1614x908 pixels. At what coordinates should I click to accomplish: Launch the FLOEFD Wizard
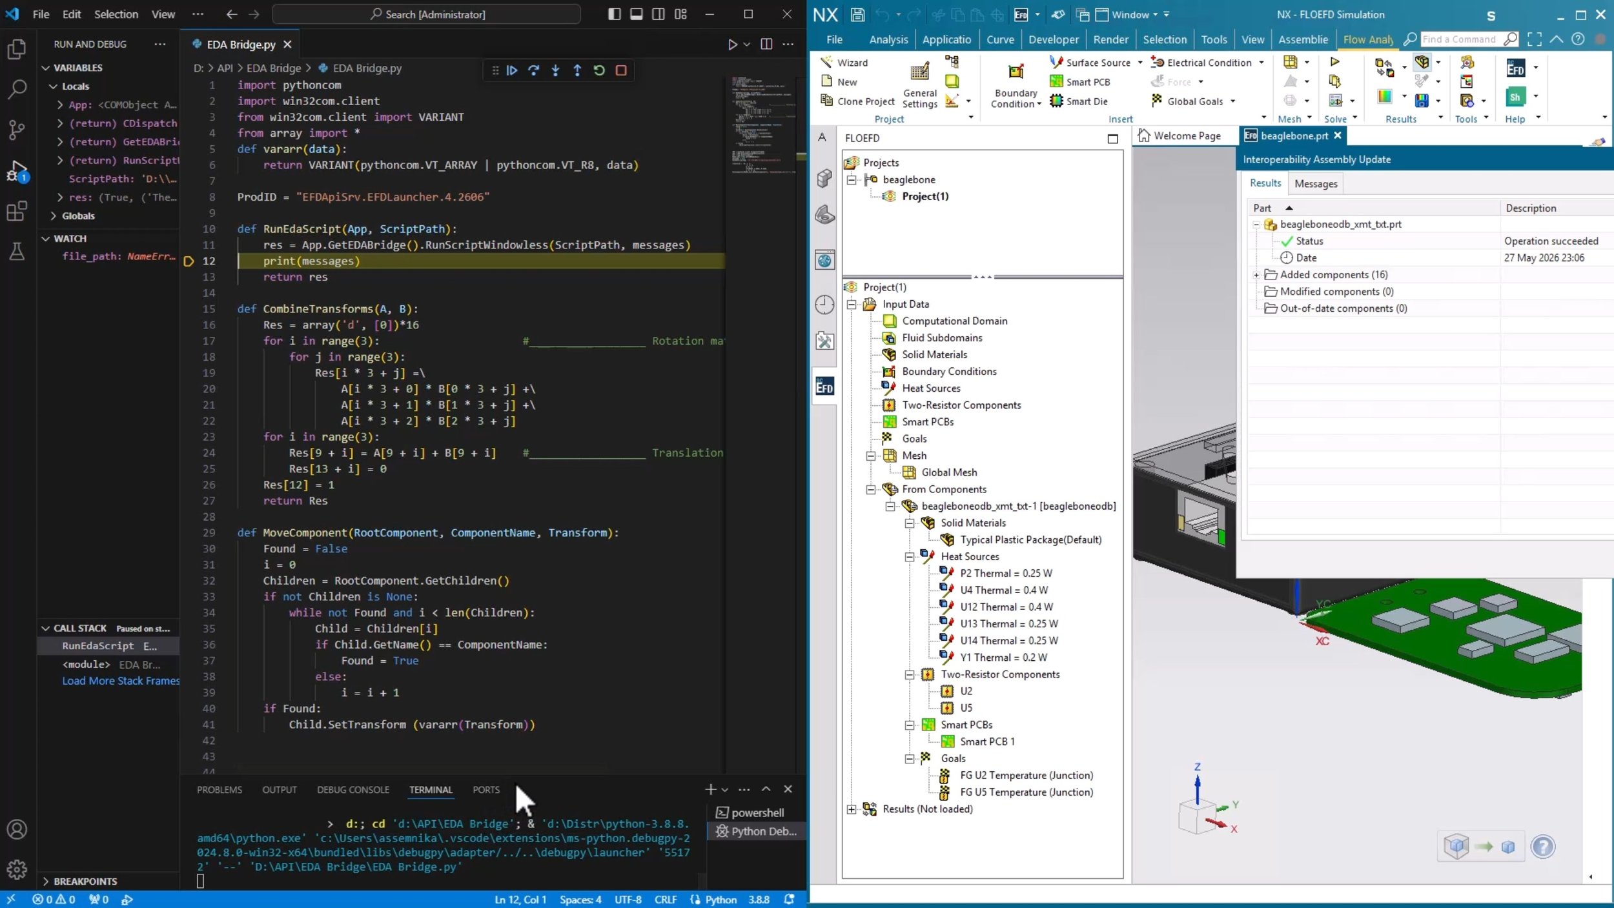pos(844,63)
